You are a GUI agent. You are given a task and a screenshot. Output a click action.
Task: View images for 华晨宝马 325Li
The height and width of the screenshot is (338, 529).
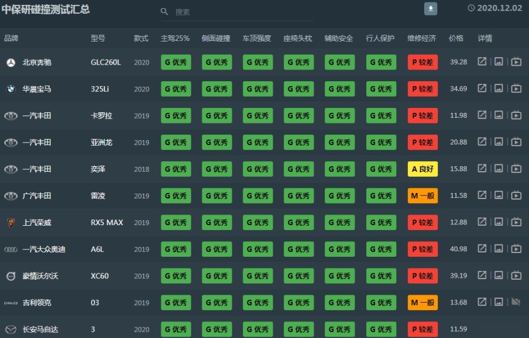tap(499, 88)
